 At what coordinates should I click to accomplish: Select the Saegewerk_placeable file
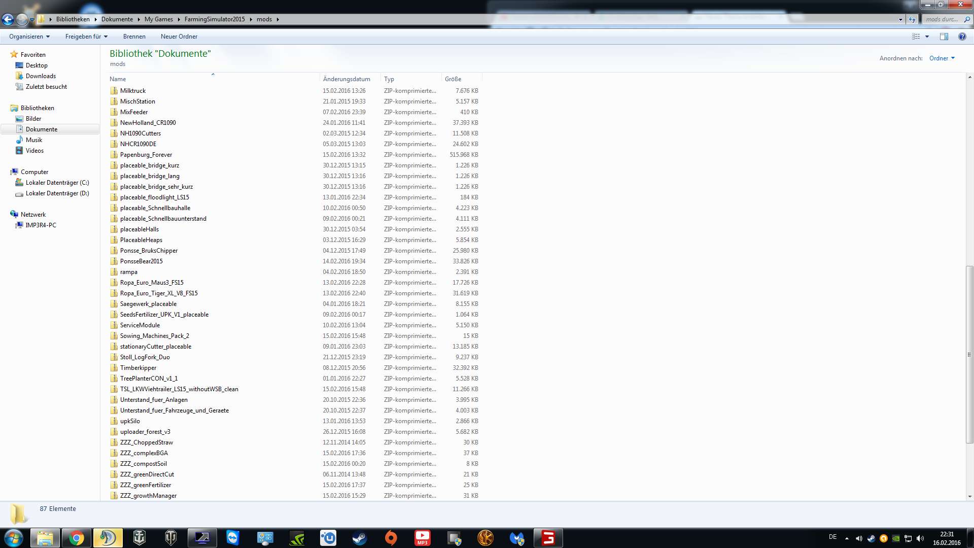pos(148,304)
